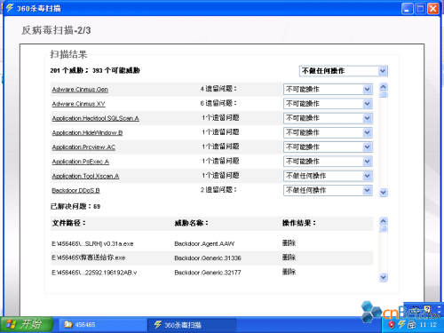
Task: Open the Application.HideWindow.B threat link
Action: (x=87, y=133)
